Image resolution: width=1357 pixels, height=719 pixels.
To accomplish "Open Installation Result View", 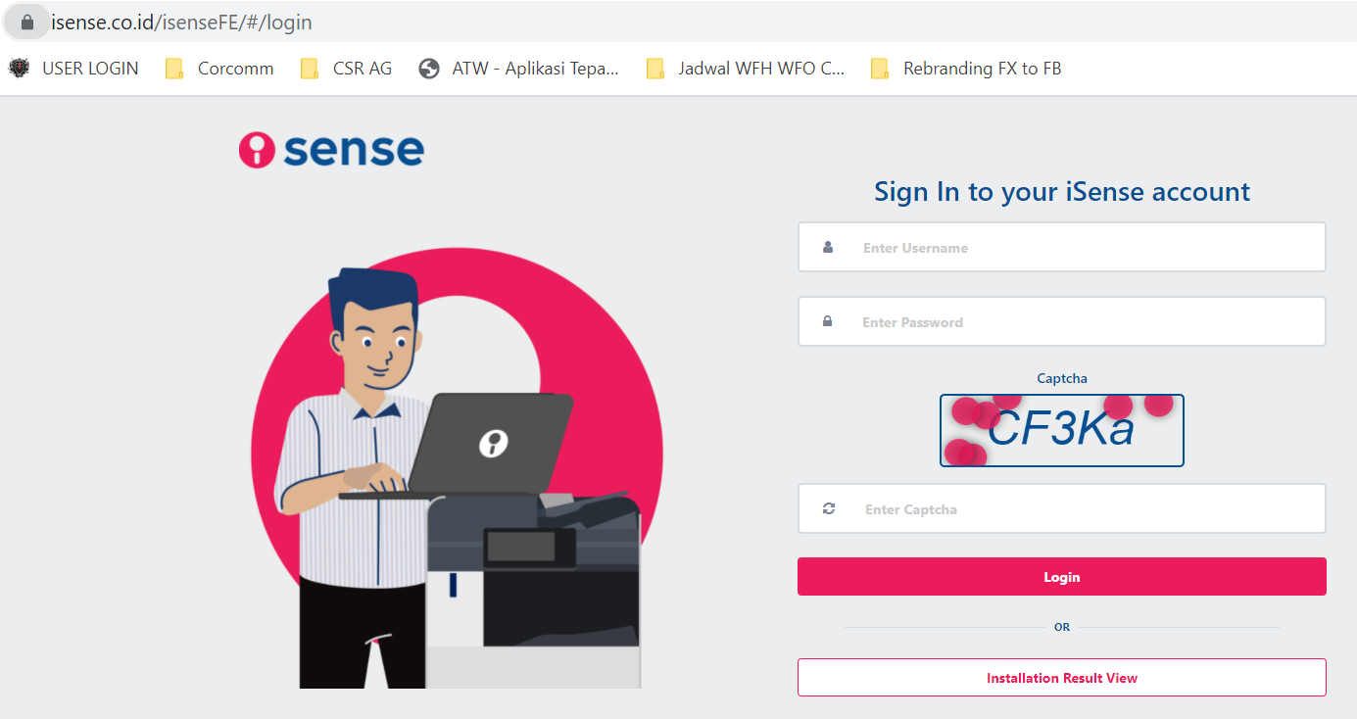I will [x=1061, y=678].
